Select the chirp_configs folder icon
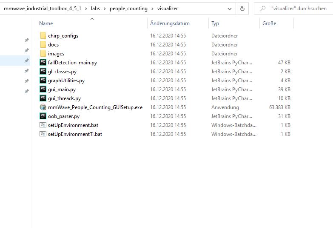333x228 pixels. coord(43,35)
